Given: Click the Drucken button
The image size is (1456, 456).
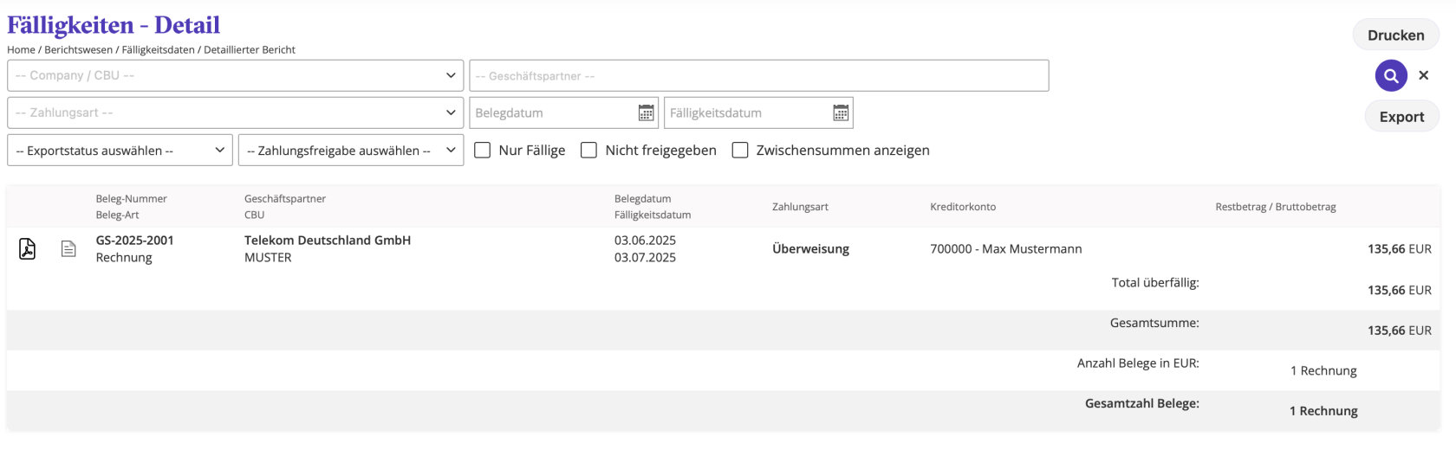Looking at the screenshot, I should coord(1395,35).
